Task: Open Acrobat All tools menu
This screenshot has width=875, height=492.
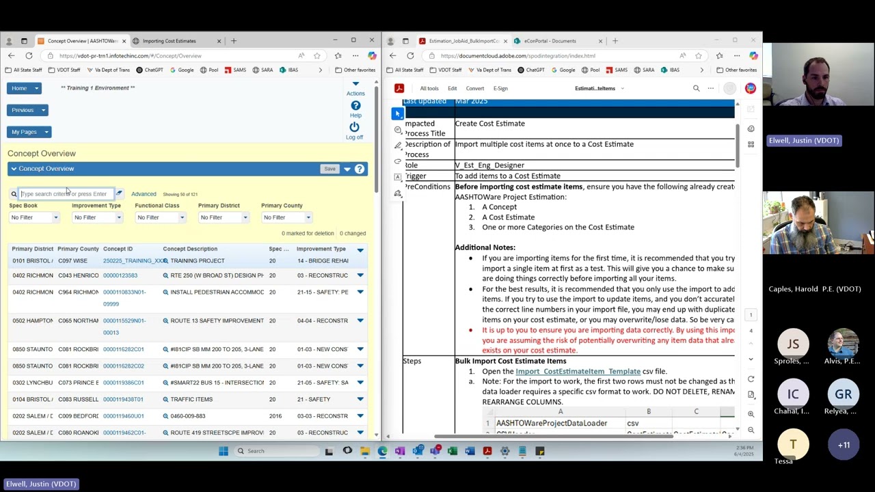Action: (429, 88)
